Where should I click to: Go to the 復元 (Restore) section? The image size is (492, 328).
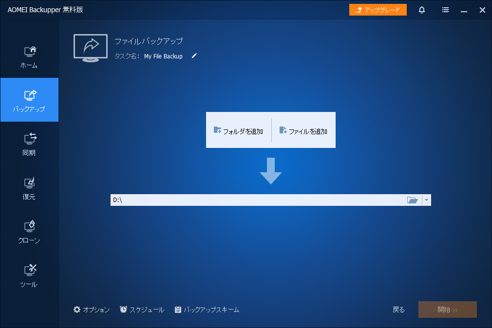[x=29, y=188]
